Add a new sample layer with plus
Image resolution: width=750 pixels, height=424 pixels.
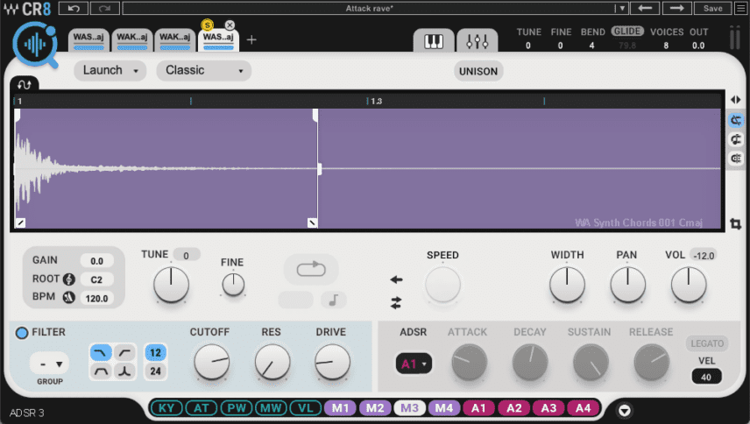point(251,40)
